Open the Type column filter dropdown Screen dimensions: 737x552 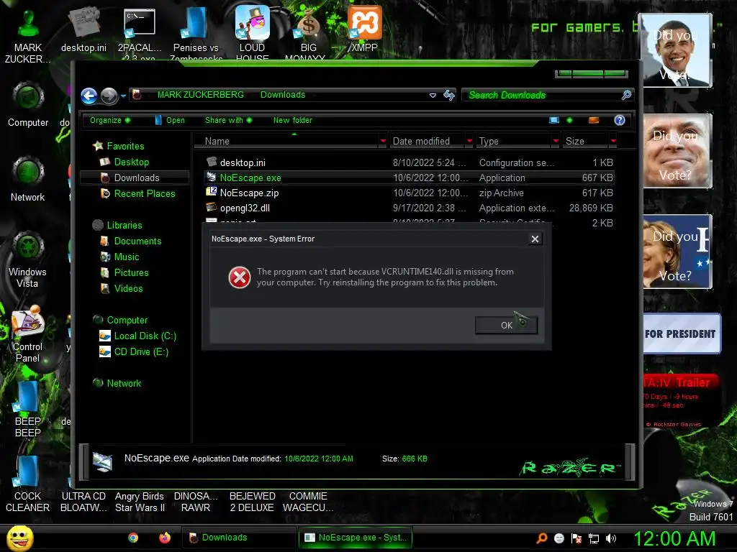[x=556, y=142]
